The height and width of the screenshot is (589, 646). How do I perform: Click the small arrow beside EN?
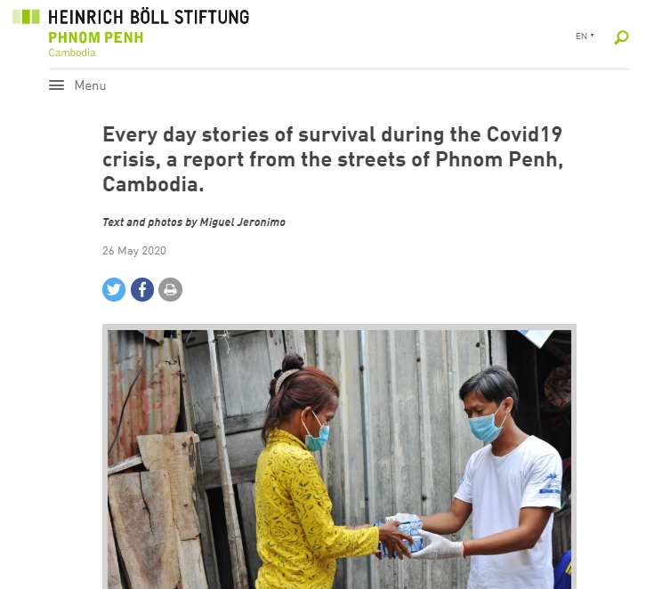(593, 36)
